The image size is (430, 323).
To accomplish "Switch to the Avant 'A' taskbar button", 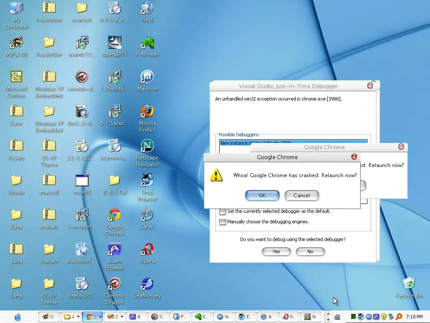I will [x=136, y=317].
